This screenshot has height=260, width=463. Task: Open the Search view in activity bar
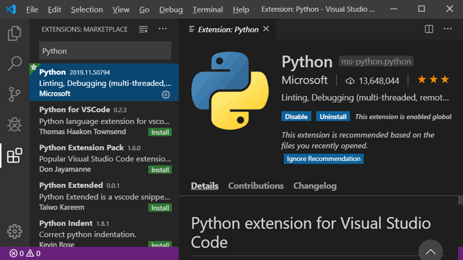point(14,63)
